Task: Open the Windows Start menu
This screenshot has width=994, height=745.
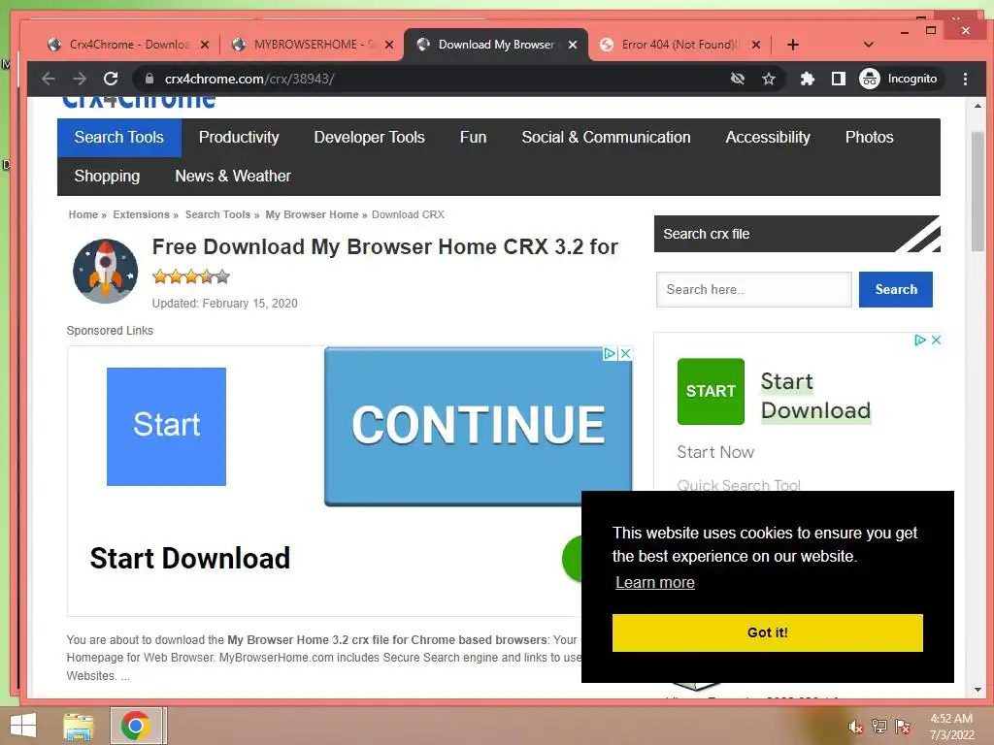Action: click(23, 726)
